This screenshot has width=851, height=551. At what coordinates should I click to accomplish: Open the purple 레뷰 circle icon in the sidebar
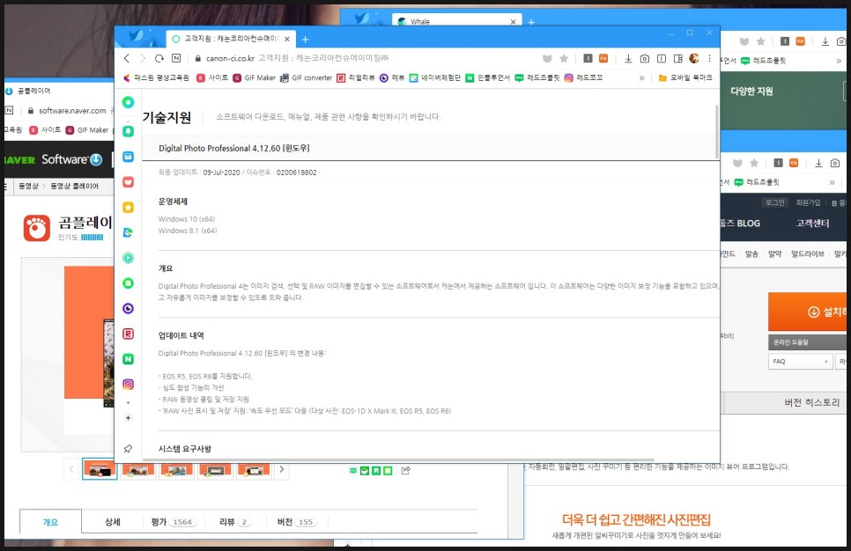click(x=128, y=308)
